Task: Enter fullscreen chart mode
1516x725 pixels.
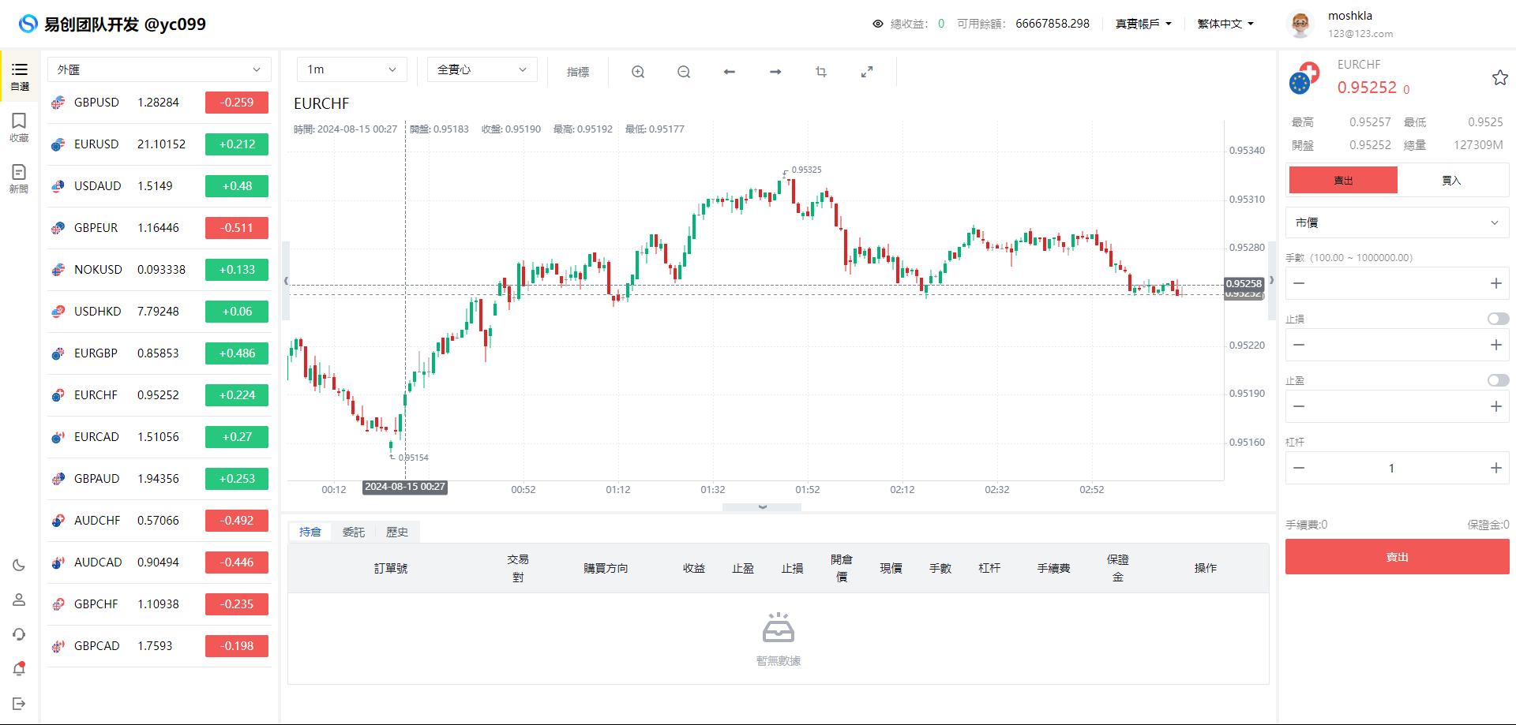Action: [x=867, y=72]
